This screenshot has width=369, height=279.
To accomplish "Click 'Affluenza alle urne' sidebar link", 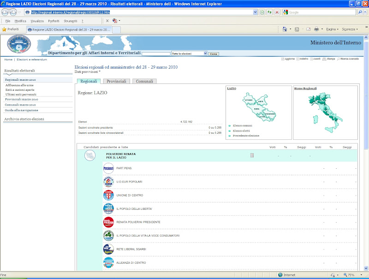I will coord(19,85).
